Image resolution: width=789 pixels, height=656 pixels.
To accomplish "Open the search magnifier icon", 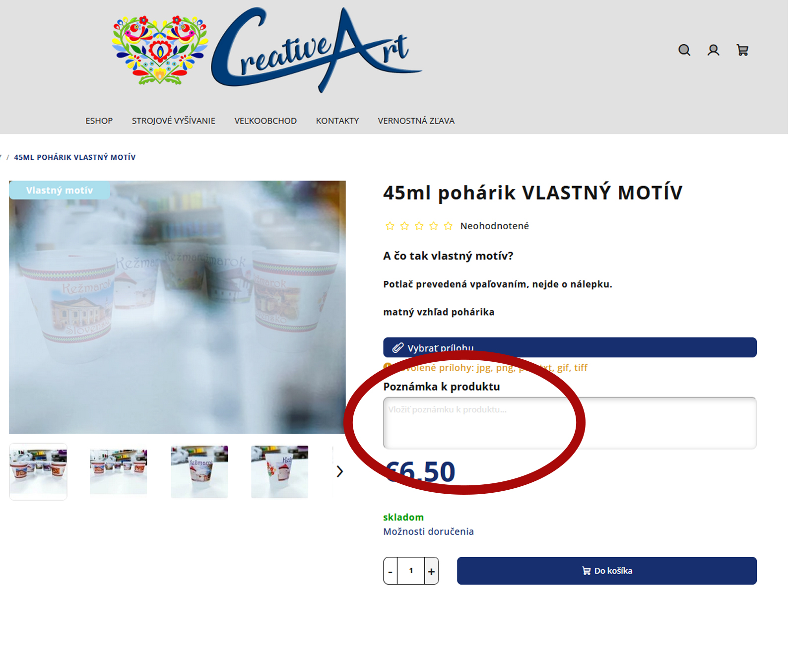I will click(x=684, y=50).
